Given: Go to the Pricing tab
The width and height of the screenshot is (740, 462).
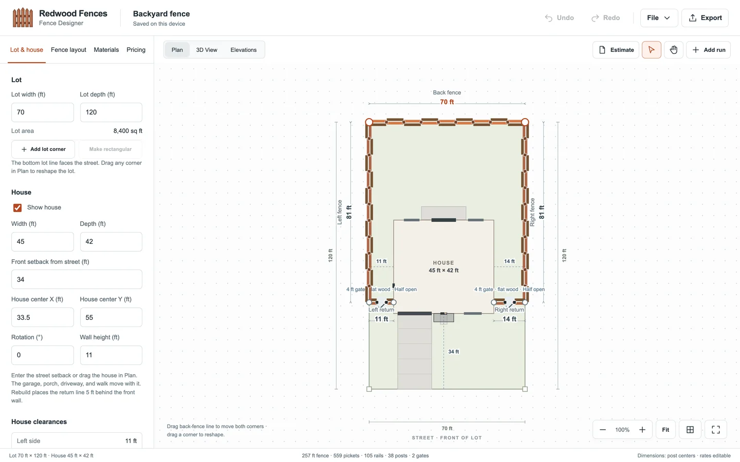Looking at the screenshot, I should point(136,50).
